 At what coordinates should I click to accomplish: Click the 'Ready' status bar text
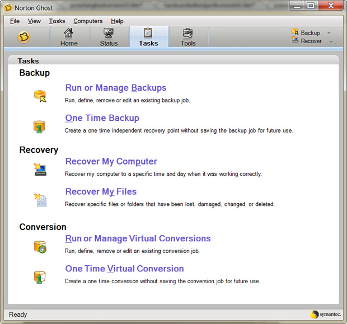point(18,314)
